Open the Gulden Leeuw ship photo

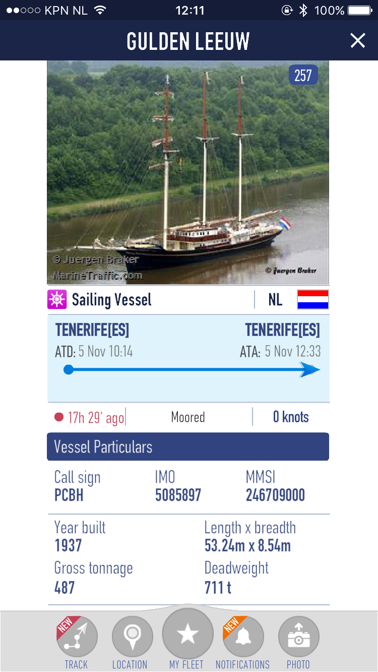coord(187,172)
